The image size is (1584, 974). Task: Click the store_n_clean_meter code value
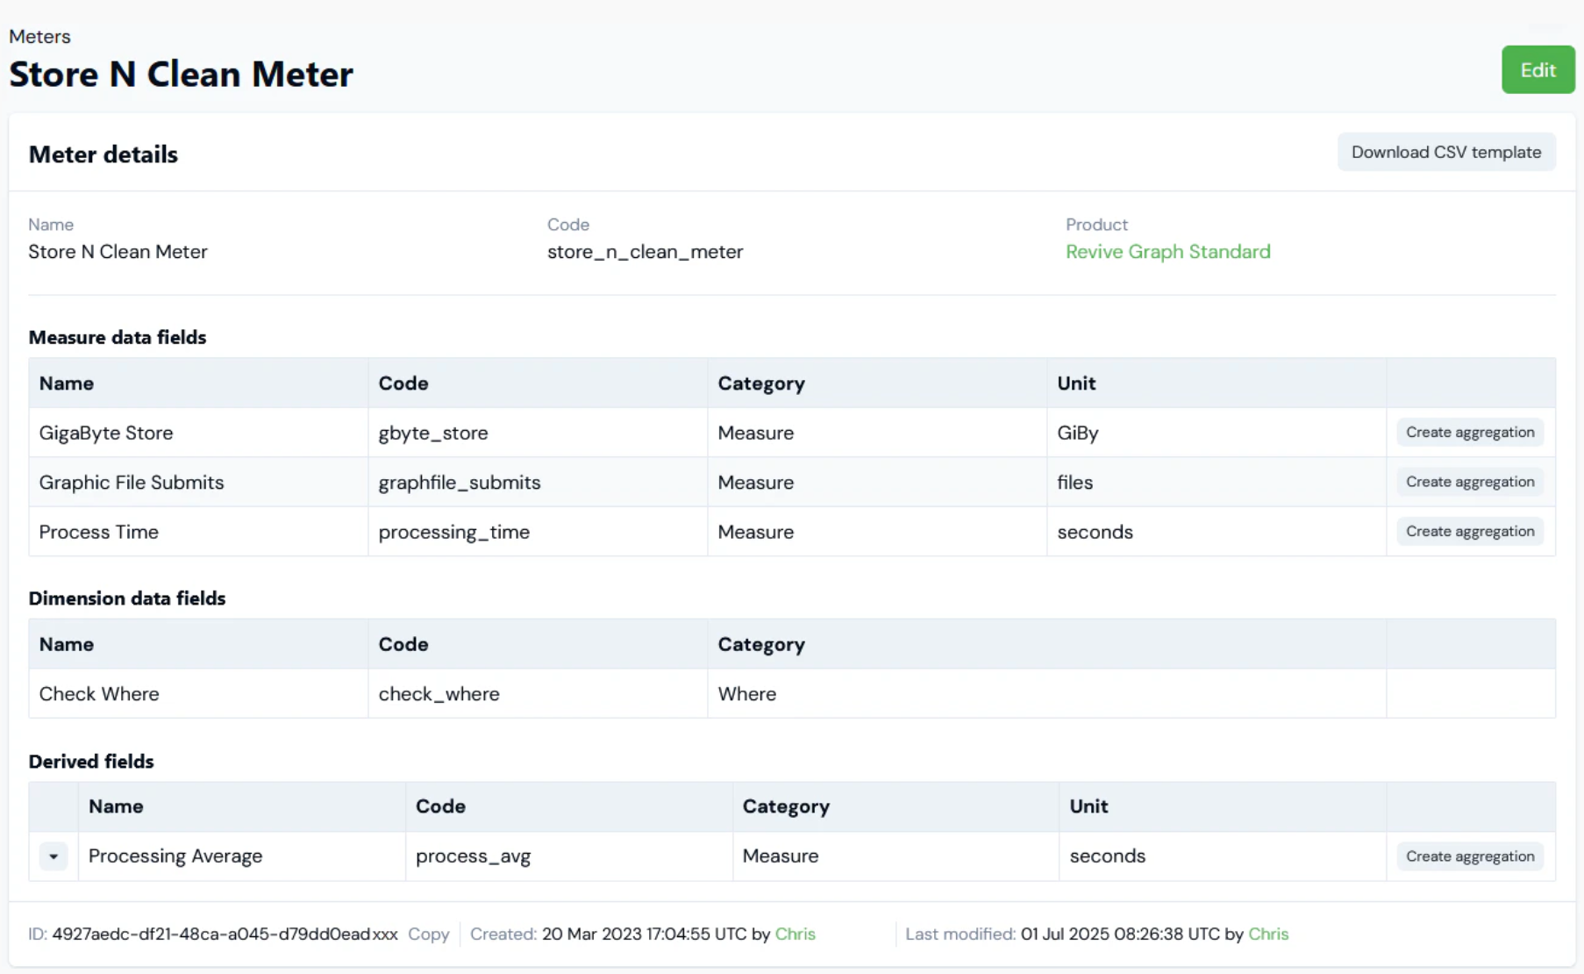point(645,253)
